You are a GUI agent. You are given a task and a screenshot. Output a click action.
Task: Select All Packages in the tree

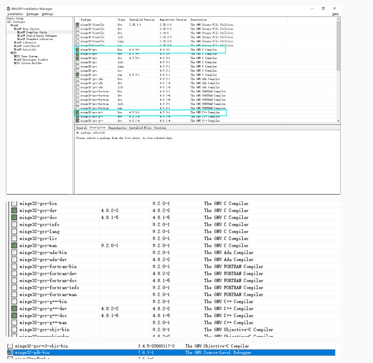pyautogui.click(x=16, y=22)
